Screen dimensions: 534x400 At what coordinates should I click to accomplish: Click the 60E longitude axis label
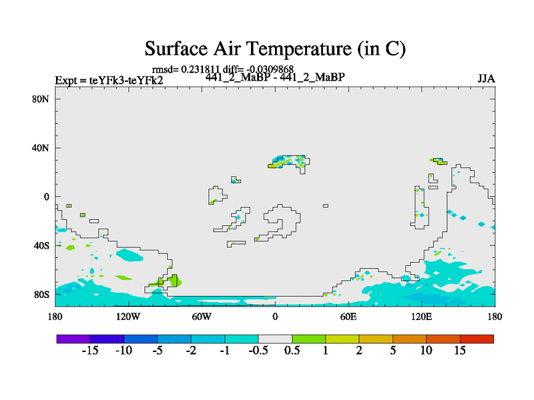[x=348, y=316]
